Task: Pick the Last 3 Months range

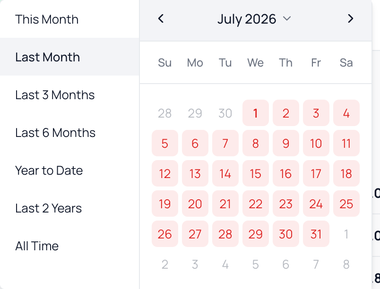Action: pyautogui.click(x=69, y=94)
